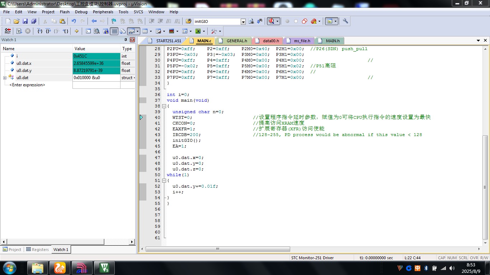This screenshot has height=275, width=490.
Task: Open the Flash menu
Action: click(x=65, y=12)
